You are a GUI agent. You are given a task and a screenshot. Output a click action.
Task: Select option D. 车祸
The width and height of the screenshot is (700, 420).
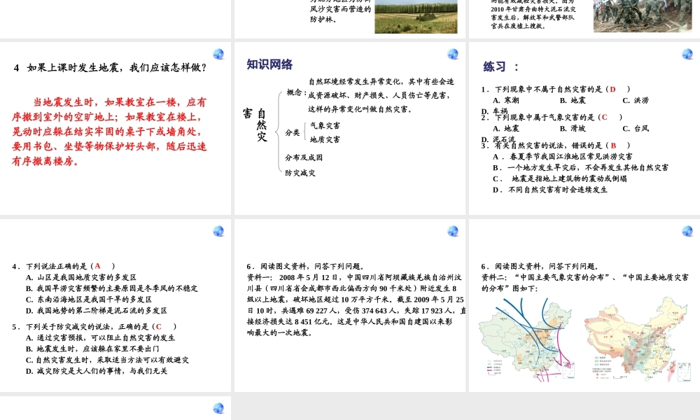tap(495, 111)
